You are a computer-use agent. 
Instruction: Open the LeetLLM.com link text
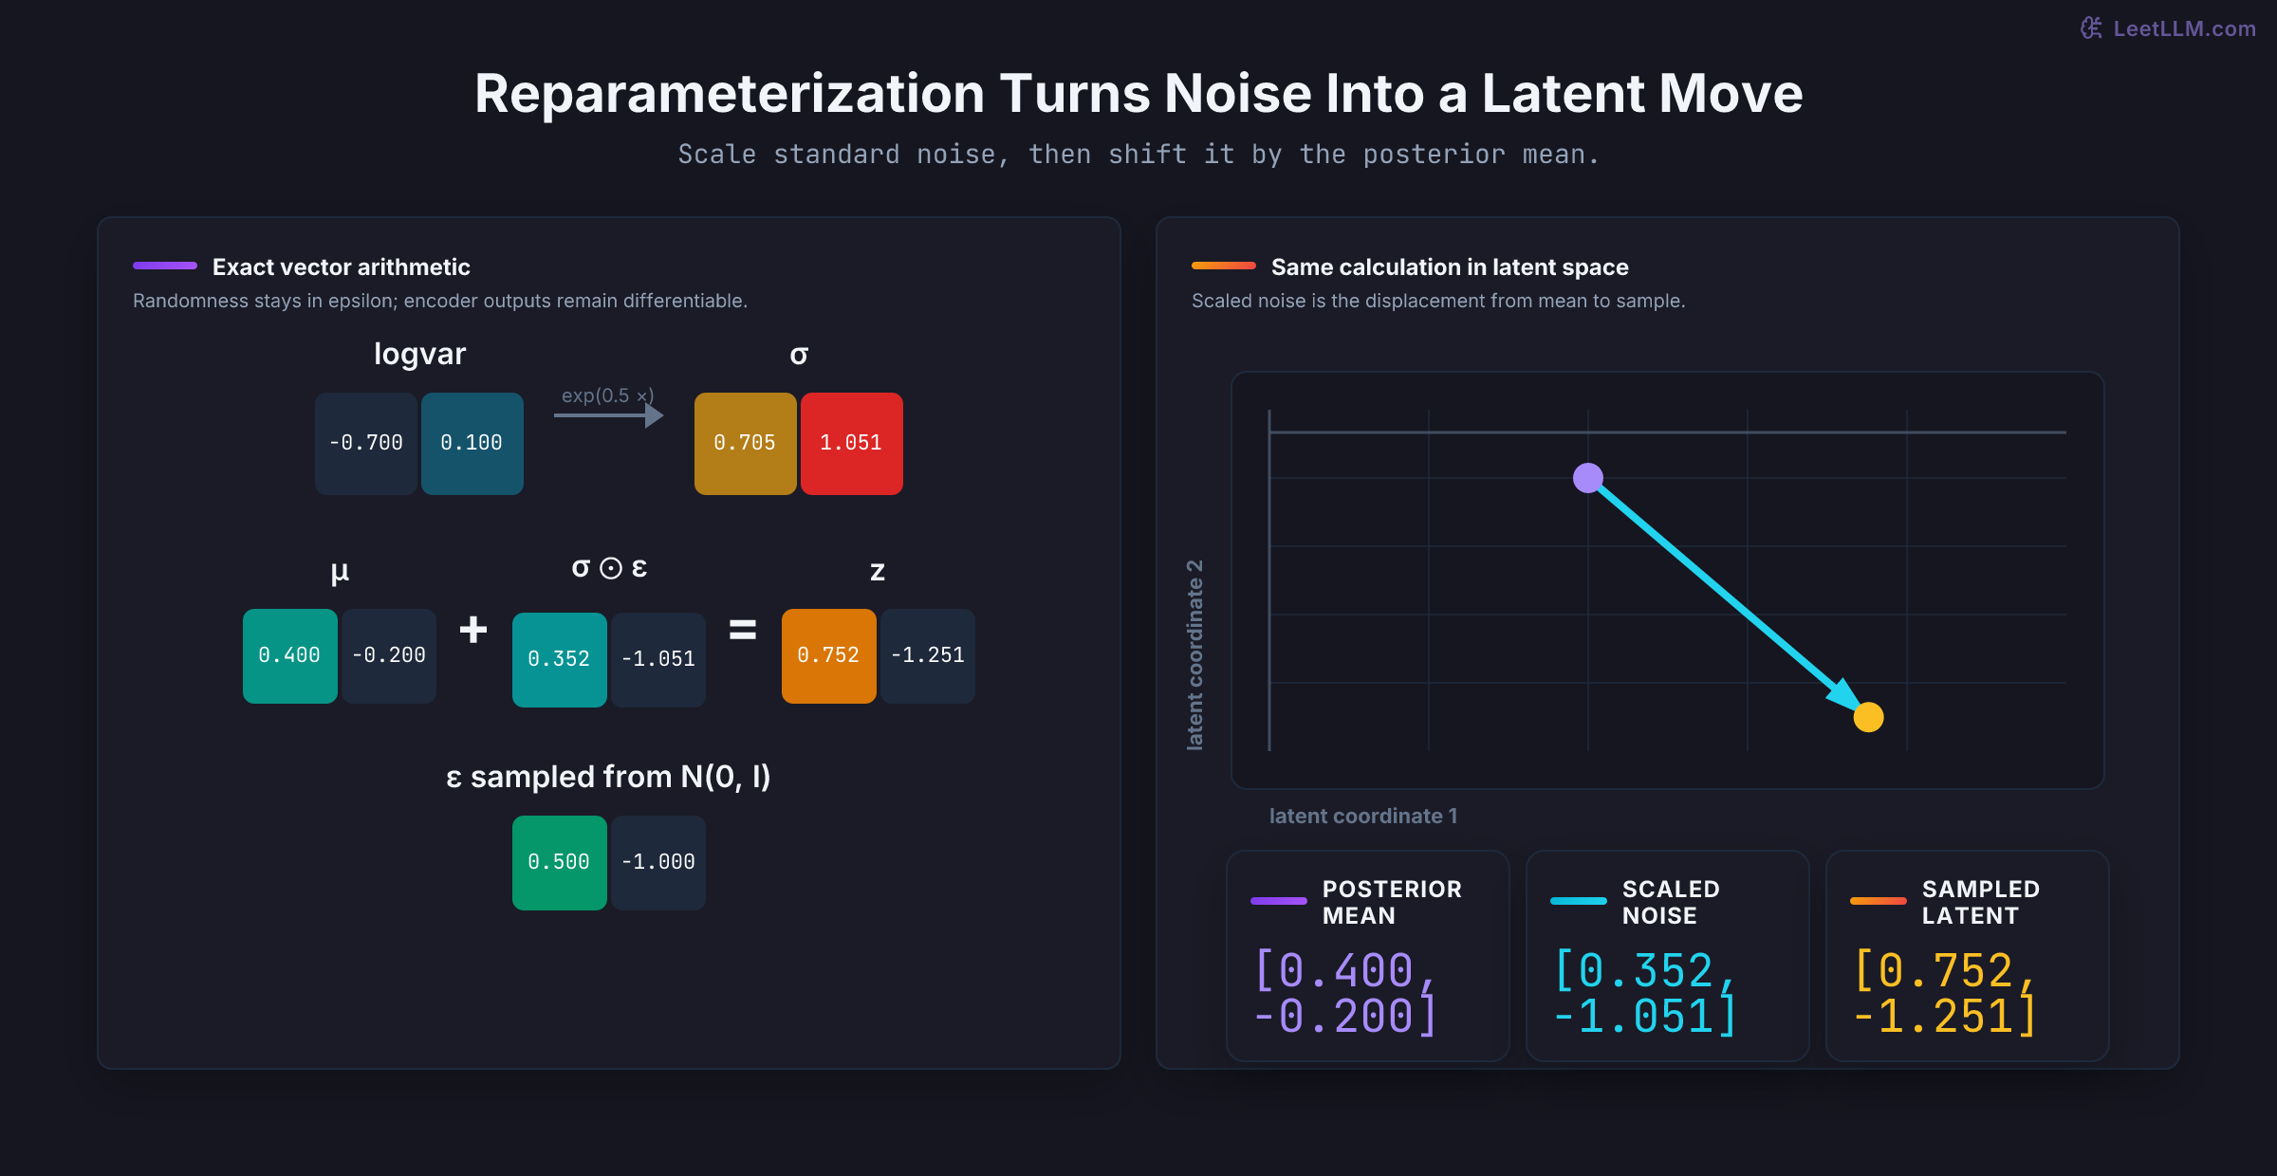click(x=2184, y=28)
